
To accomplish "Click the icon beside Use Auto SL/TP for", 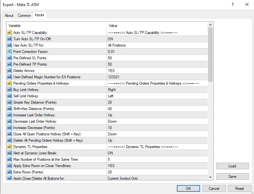I will tap(9, 45).
